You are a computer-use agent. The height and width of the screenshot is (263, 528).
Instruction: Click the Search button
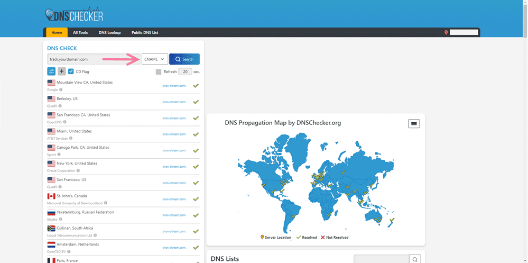point(184,59)
